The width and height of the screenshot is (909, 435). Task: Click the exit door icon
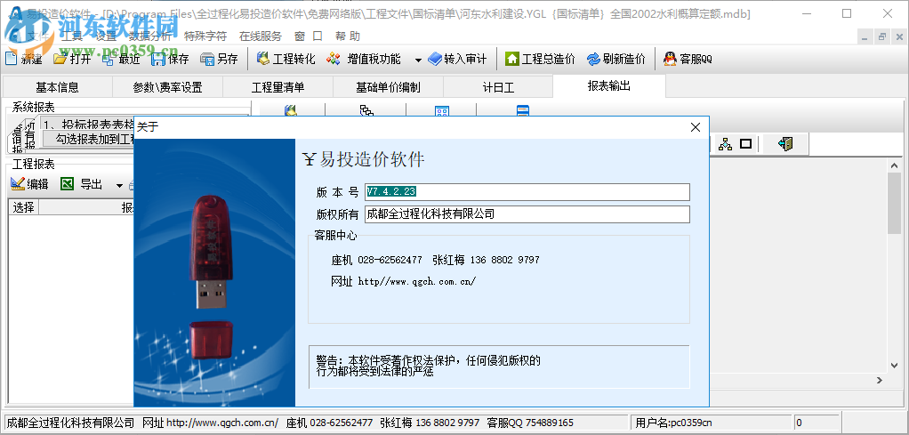click(x=785, y=144)
